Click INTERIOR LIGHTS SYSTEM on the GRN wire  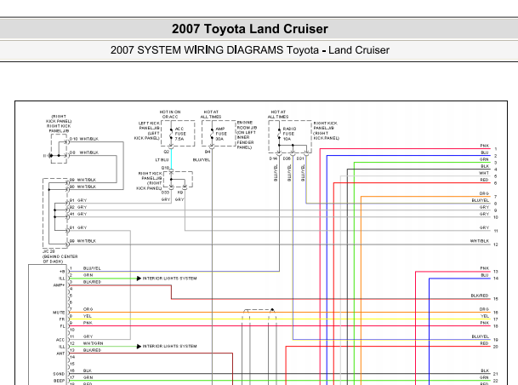click(x=169, y=279)
